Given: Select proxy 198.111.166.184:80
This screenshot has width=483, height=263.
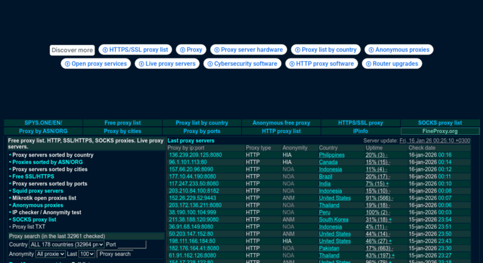Looking at the screenshot, I should 192,241.
